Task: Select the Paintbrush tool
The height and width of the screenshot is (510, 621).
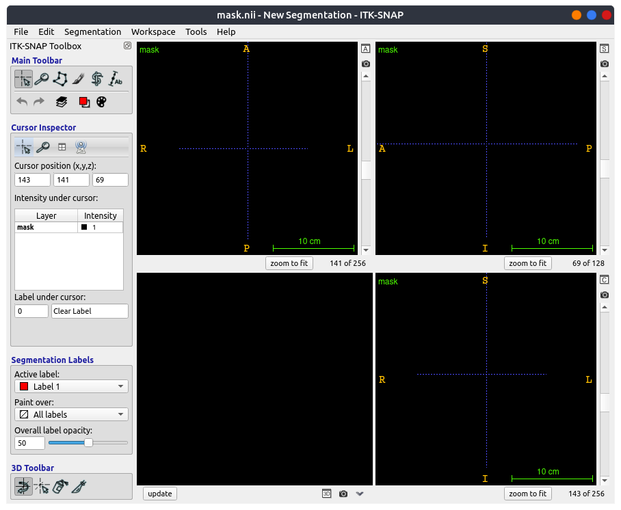Action: [77, 79]
